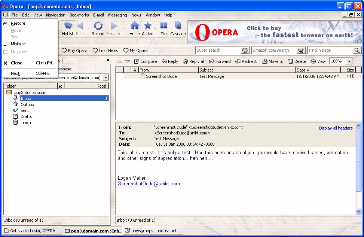Image resolution: width=364 pixels, height=237 pixels.
Task: Click message pane scroll down arrow
Action: click(358, 212)
